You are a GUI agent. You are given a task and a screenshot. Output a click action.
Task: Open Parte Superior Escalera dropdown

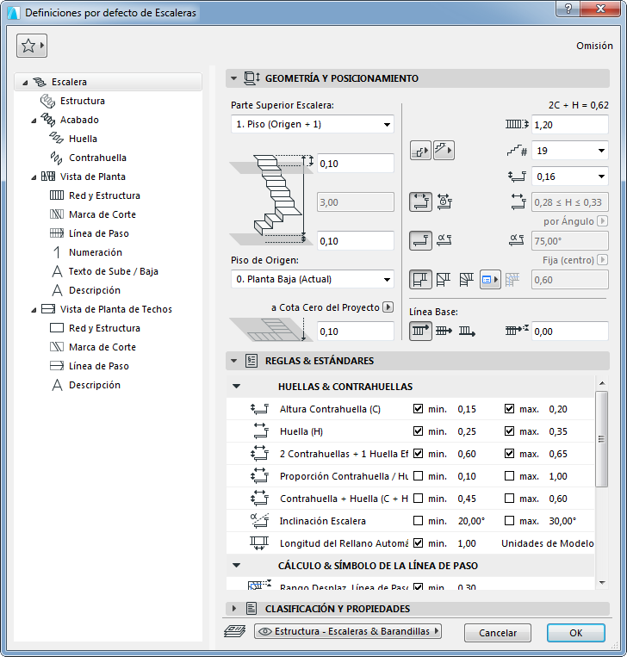(x=313, y=125)
